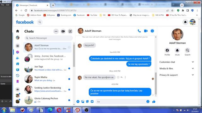The height and width of the screenshot is (113, 202).
Task: Open chat options three-dot menu
Action: click(x=56, y=31)
